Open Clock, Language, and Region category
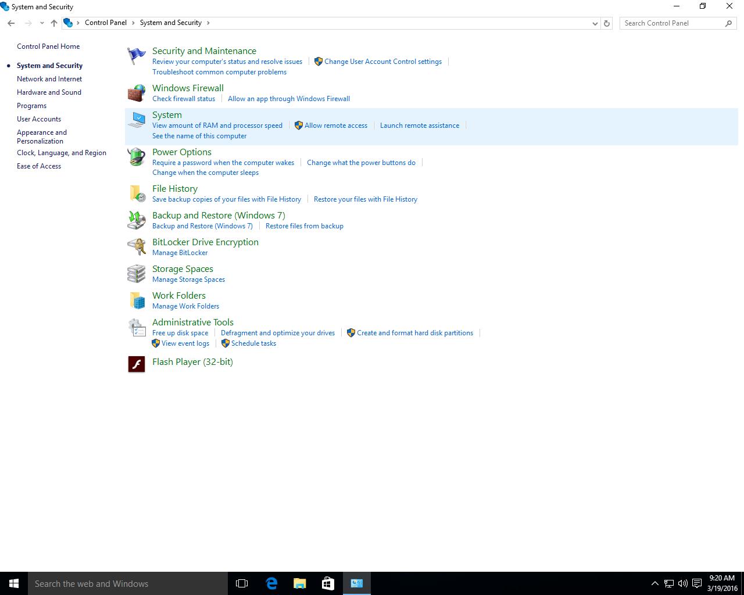 click(x=62, y=153)
